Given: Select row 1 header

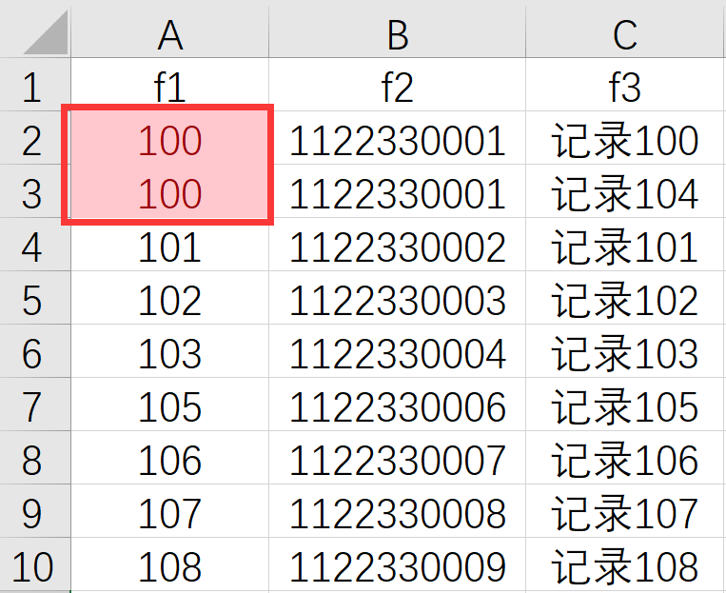Looking at the screenshot, I should (33, 88).
